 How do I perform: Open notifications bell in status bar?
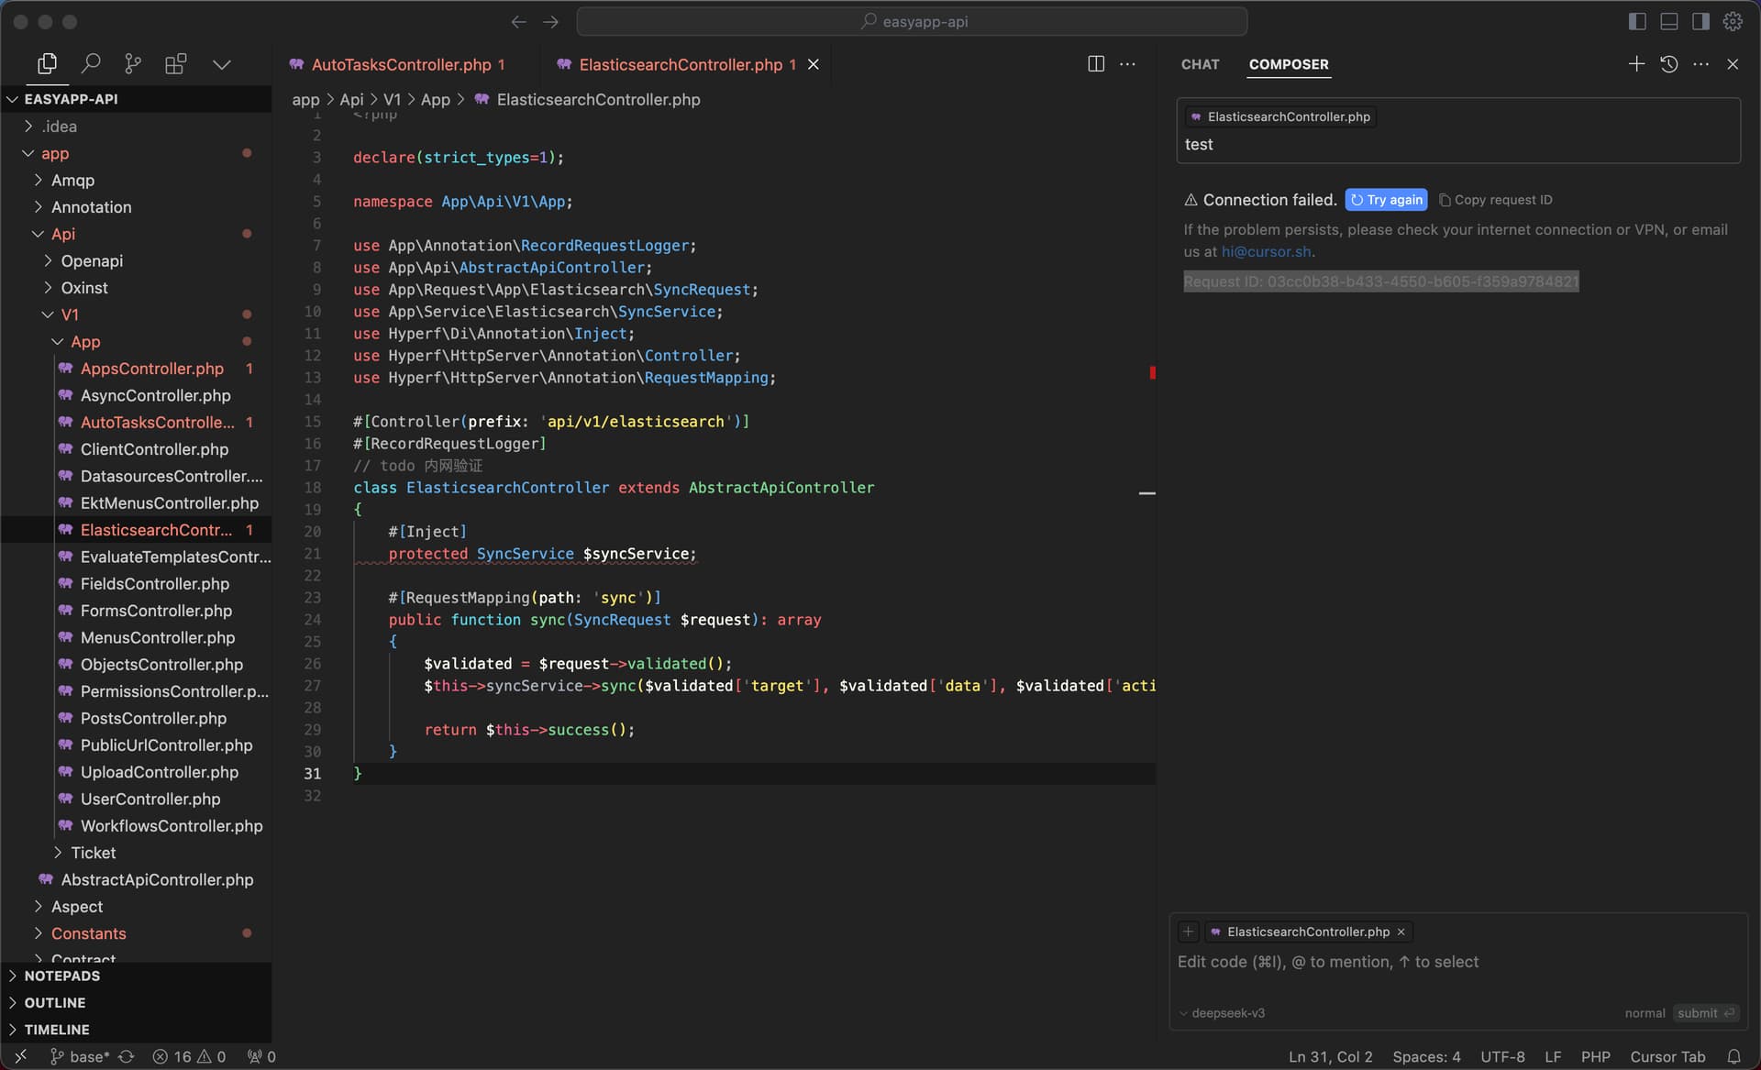1733,1056
